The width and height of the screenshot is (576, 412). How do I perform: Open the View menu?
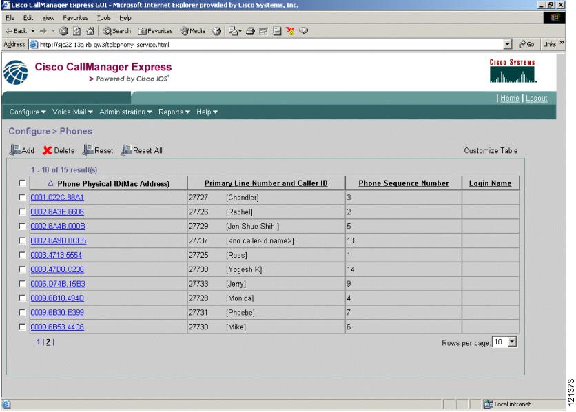[48, 18]
